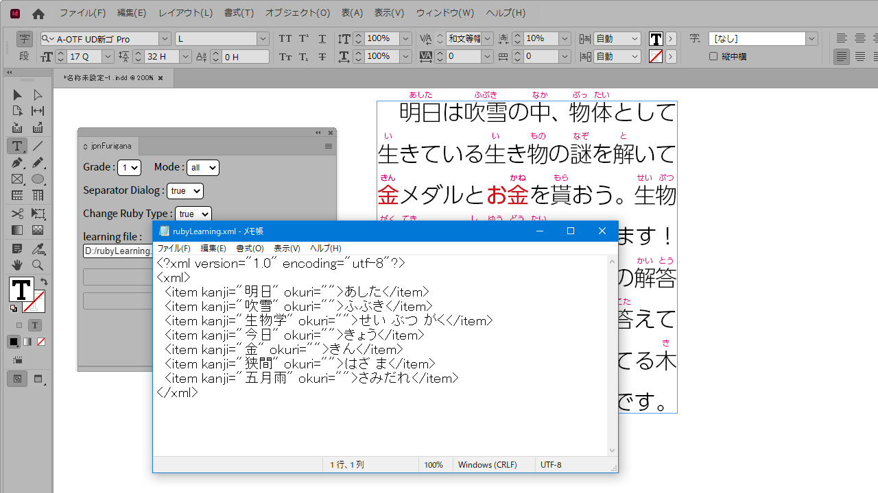Open the レイアウト(L) menu

[185, 13]
